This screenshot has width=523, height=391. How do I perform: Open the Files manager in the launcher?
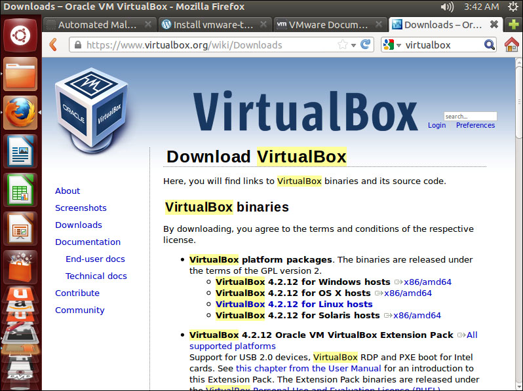[x=20, y=74]
